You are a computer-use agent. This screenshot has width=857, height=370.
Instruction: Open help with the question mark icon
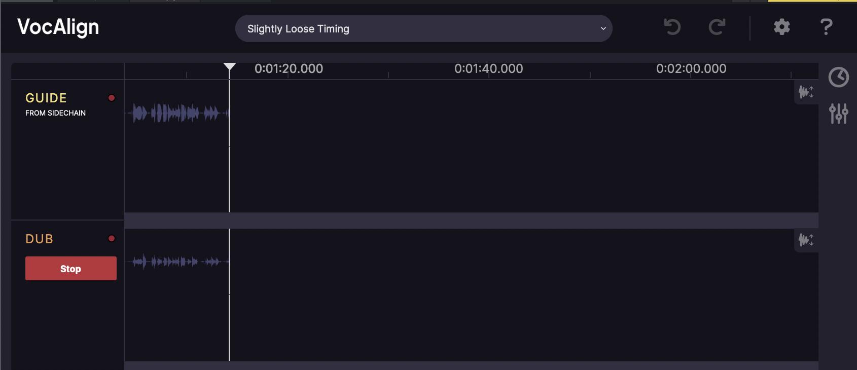coord(826,27)
